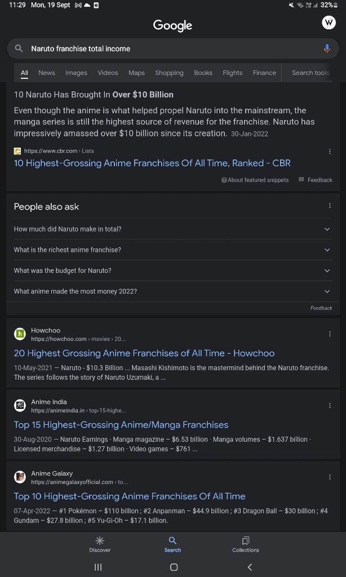The width and height of the screenshot is (346, 577).
Task: Switch to the News tab
Action: coord(47,73)
